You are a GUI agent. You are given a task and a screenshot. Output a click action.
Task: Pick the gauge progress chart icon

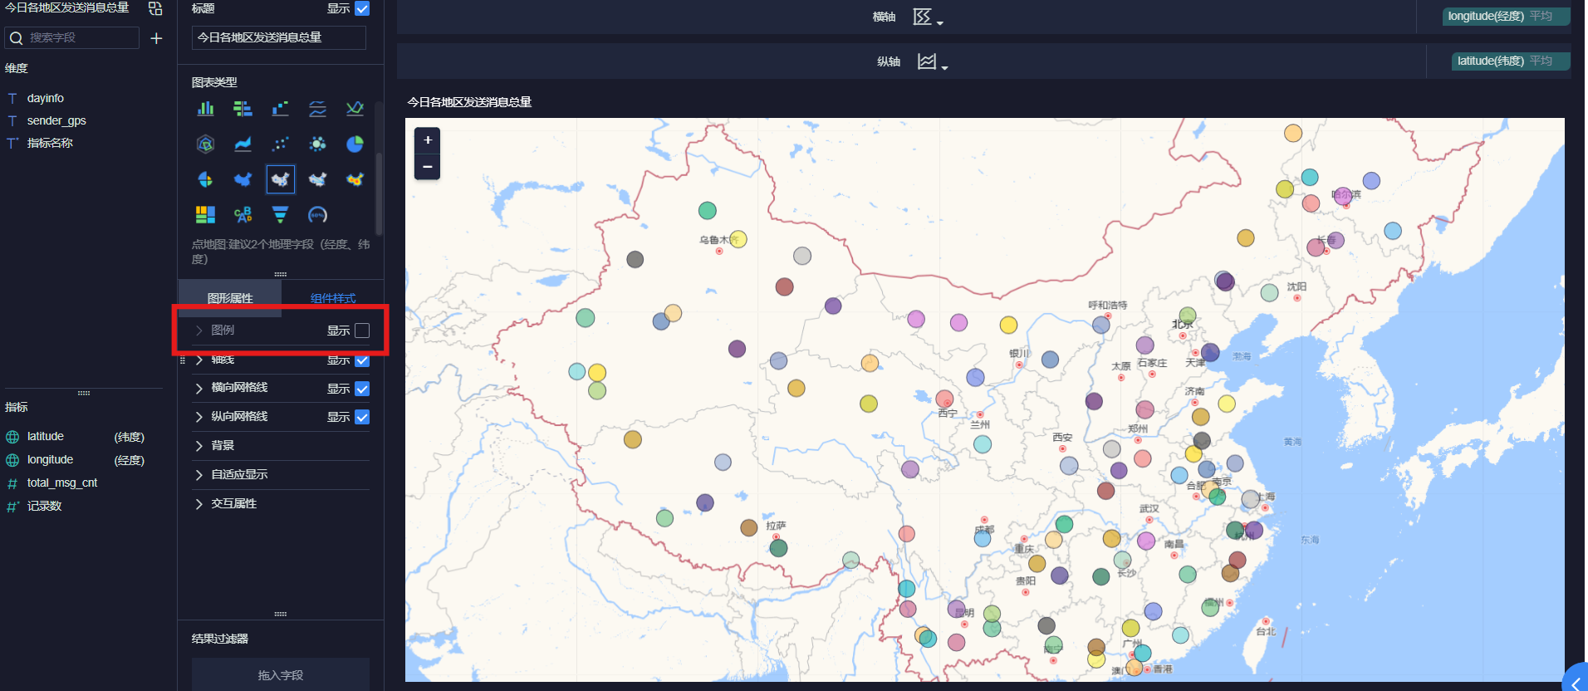[317, 215]
